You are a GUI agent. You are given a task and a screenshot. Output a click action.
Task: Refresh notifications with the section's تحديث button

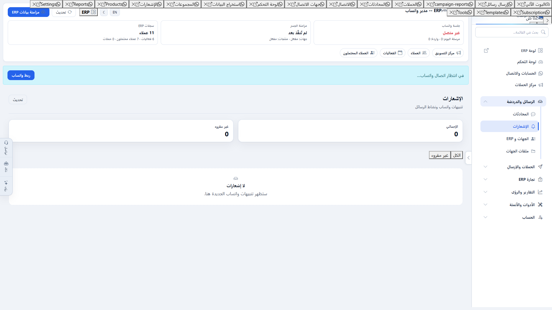tap(18, 100)
